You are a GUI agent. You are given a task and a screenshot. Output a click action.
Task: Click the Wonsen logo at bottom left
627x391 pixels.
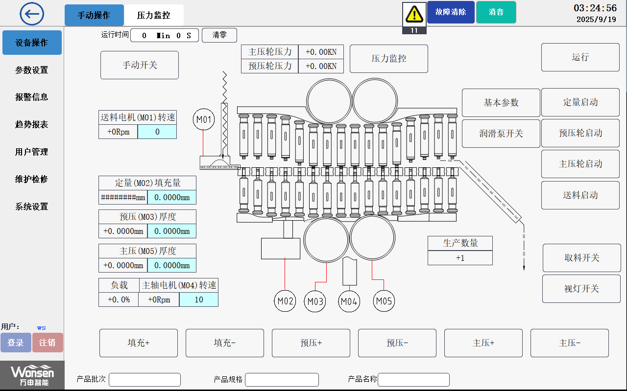click(x=32, y=375)
